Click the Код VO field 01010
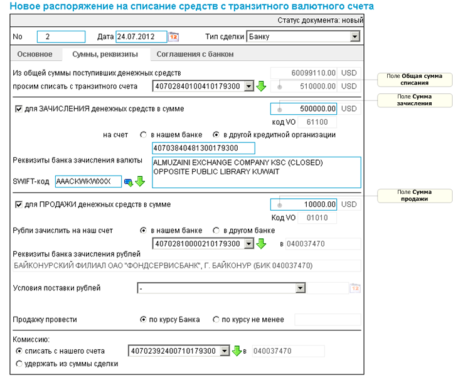Viewport: 453px width, 380px height. point(317,218)
